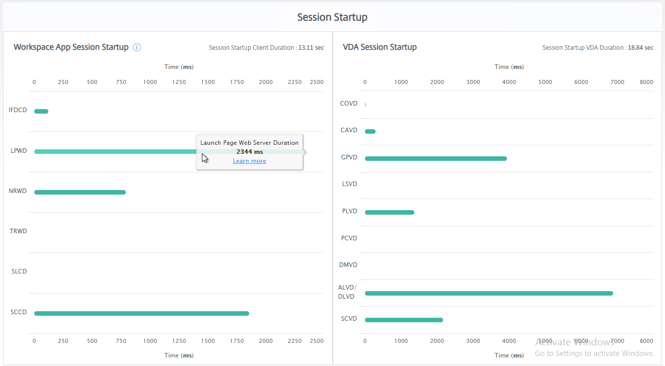Click the SCCD row label
This screenshot has width=665, height=366.
(x=19, y=312)
